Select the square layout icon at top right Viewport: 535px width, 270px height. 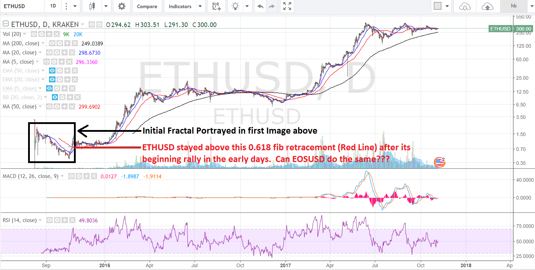coord(438,6)
